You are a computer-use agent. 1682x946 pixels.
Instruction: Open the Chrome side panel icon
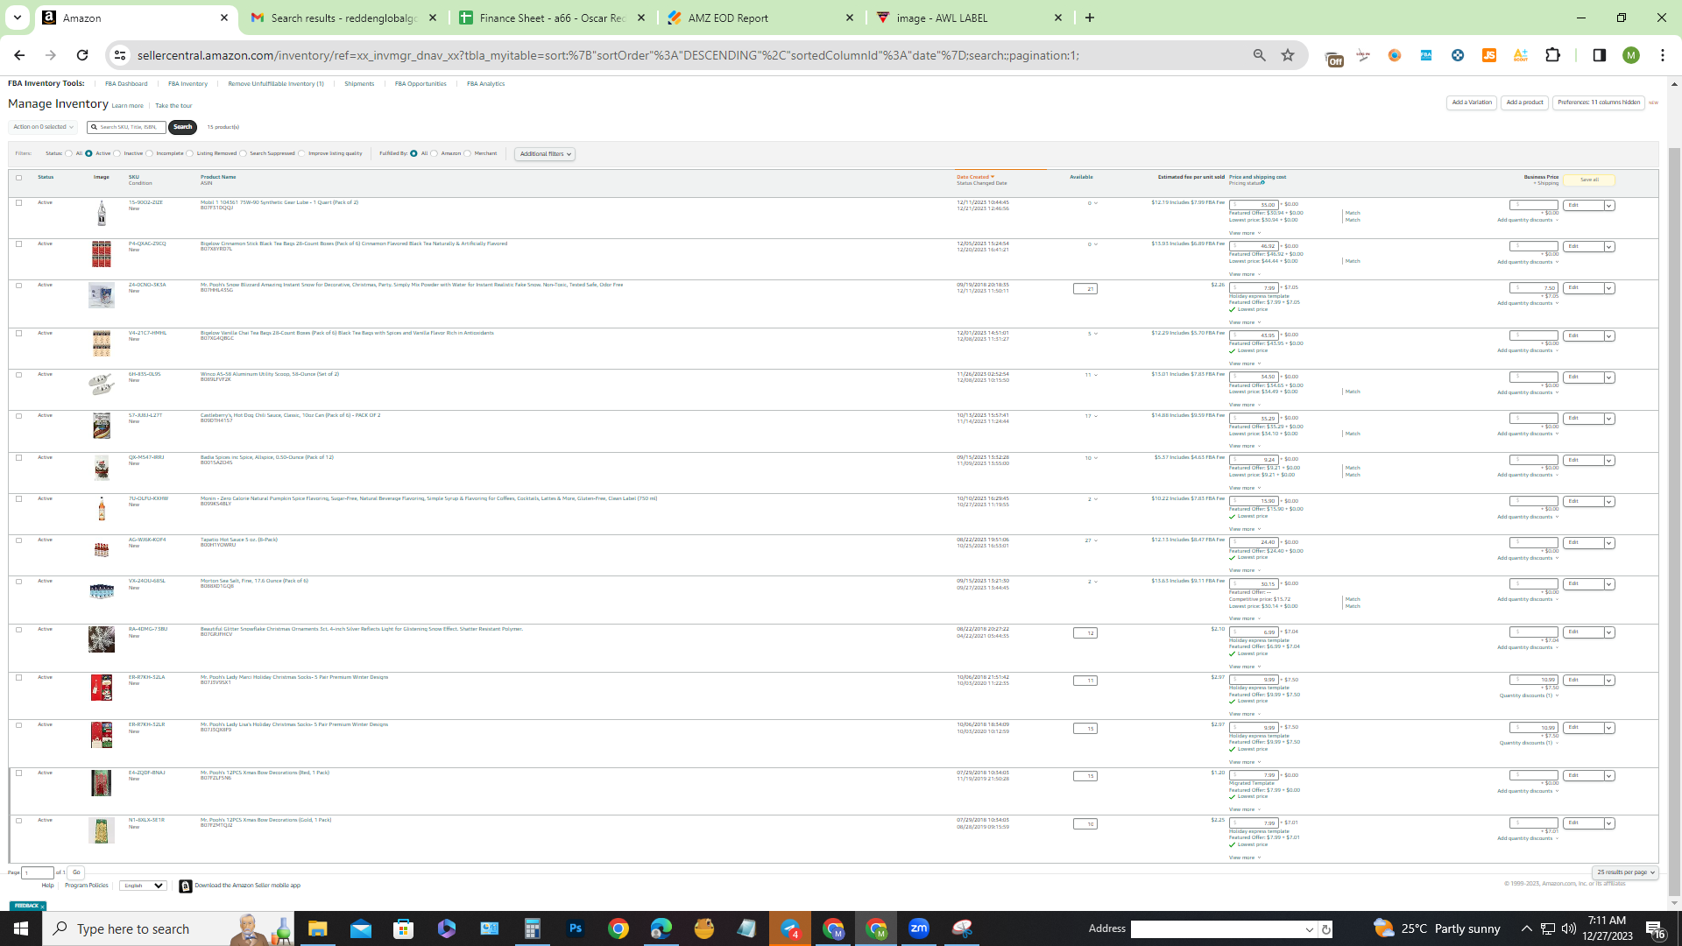[x=1599, y=55]
